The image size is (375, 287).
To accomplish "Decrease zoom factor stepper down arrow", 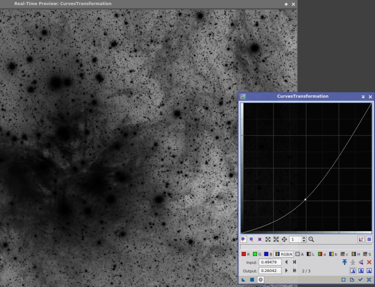I will pos(303,241).
